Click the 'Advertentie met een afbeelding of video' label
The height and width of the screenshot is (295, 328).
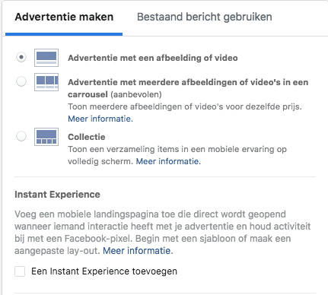tap(153, 58)
